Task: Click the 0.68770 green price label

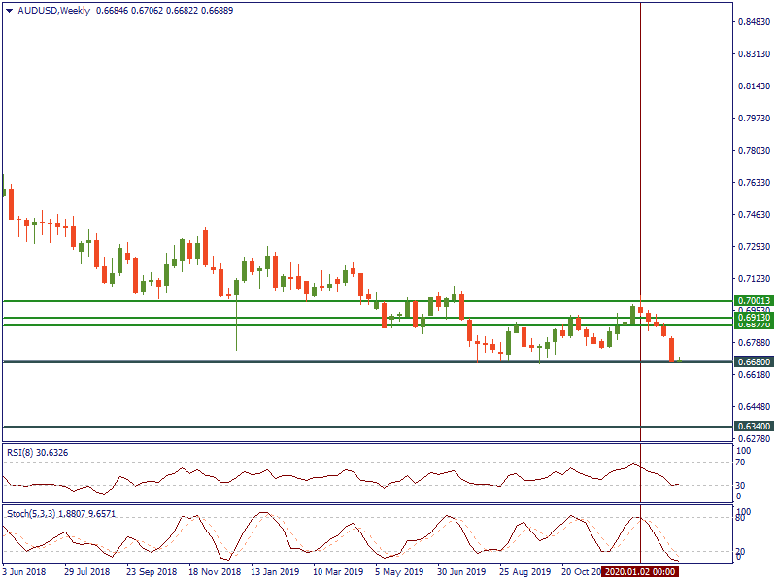Action: (x=753, y=325)
